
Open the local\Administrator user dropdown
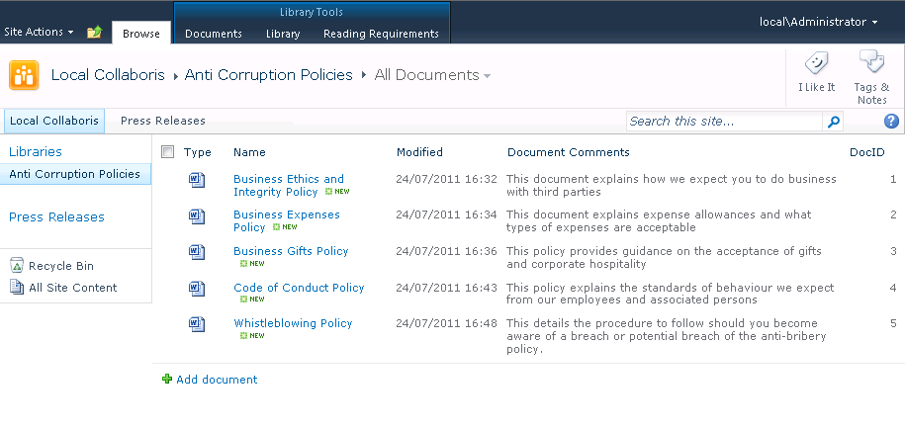(x=818, y=22)
